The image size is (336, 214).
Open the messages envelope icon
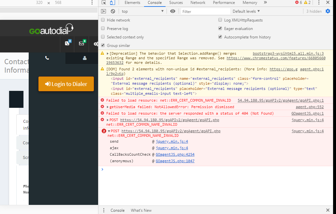[82, 44]
